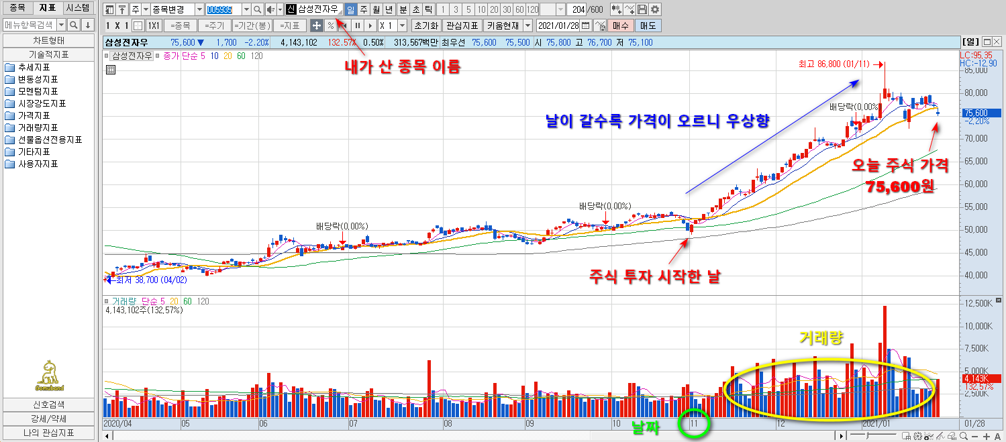Click the 1X1 layout button
The image size is (1006, 442).
pyautogui.click(x=154, y=25)
